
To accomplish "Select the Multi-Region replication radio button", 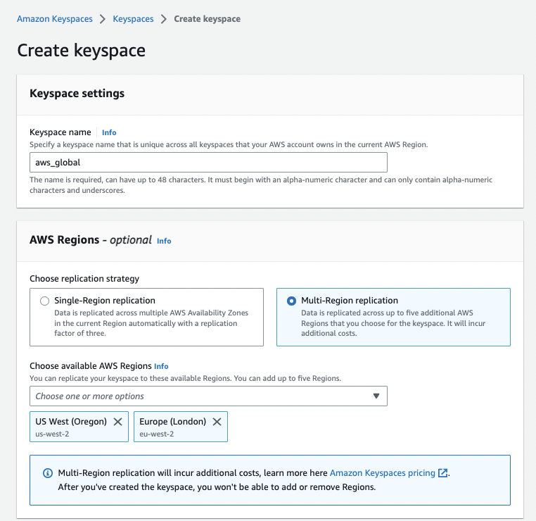I will click(291, 301).
